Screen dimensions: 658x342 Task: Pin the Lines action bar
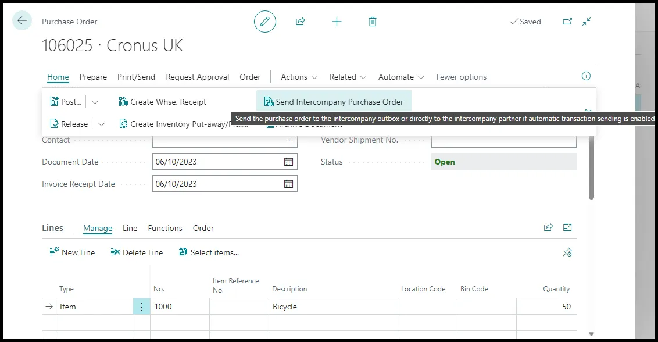click(x=567, y=252)
